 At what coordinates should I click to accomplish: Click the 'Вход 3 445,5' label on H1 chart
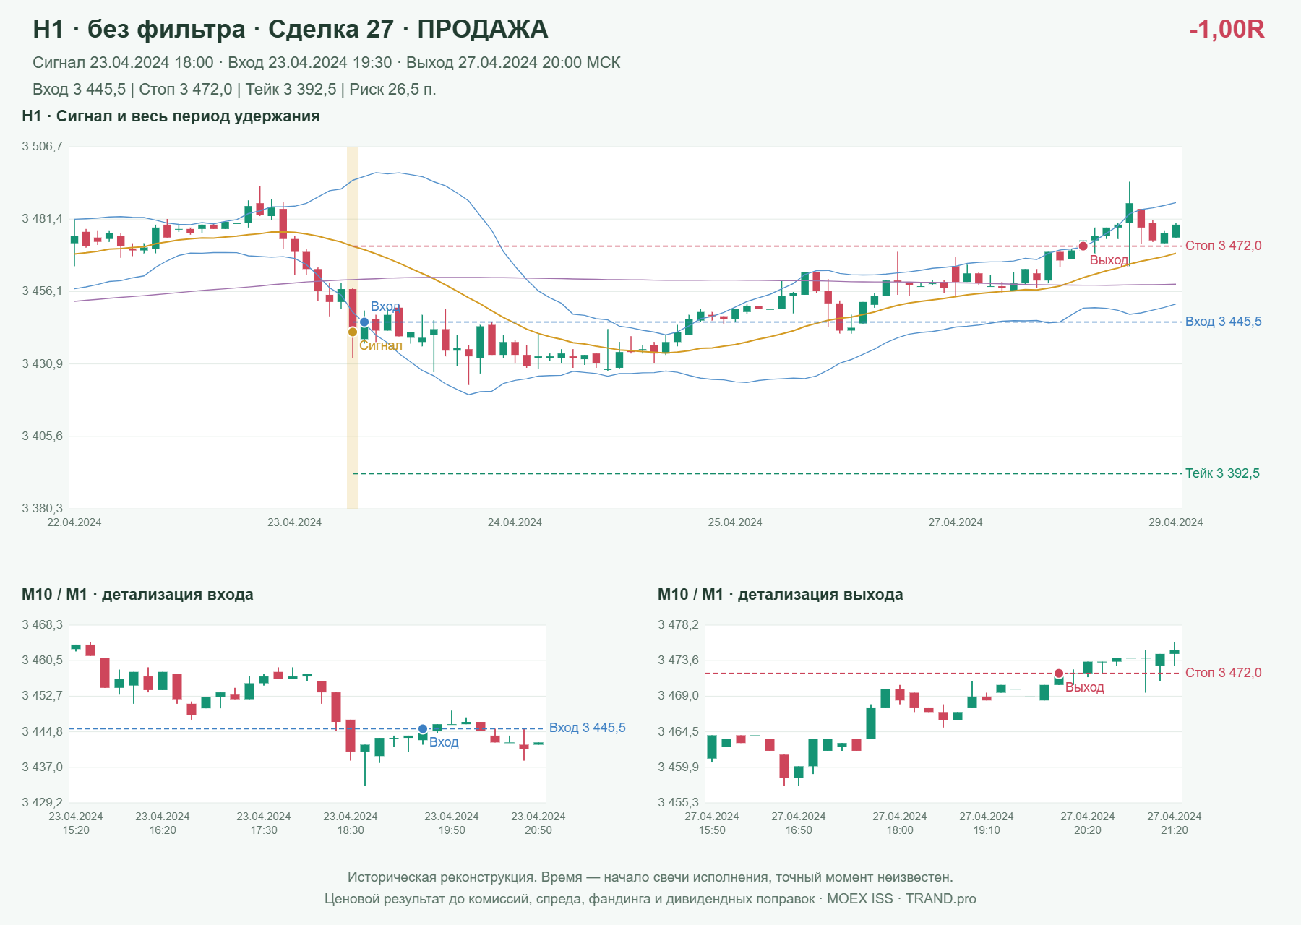click(x=1224, y=322)
